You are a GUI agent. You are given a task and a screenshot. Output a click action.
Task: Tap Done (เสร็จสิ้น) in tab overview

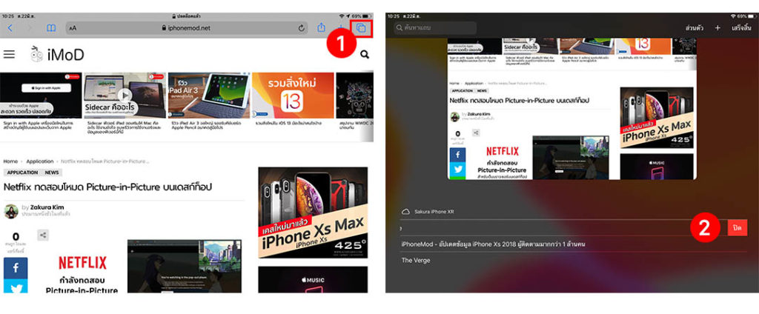point(741,28)
